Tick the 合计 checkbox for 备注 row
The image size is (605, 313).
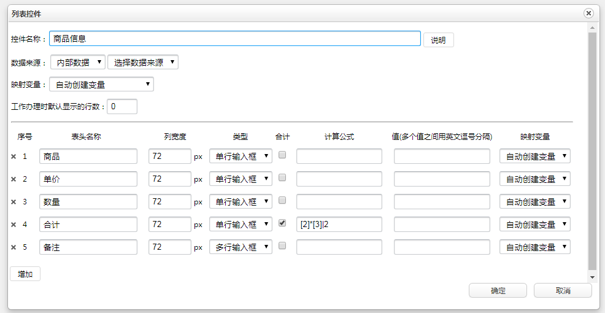point(282,246)
